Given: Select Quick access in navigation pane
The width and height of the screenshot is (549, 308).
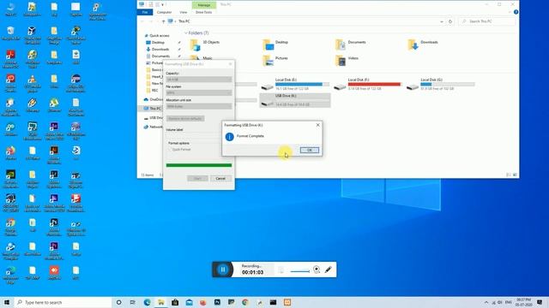Looking at the screenshot, I should [160, 36].
